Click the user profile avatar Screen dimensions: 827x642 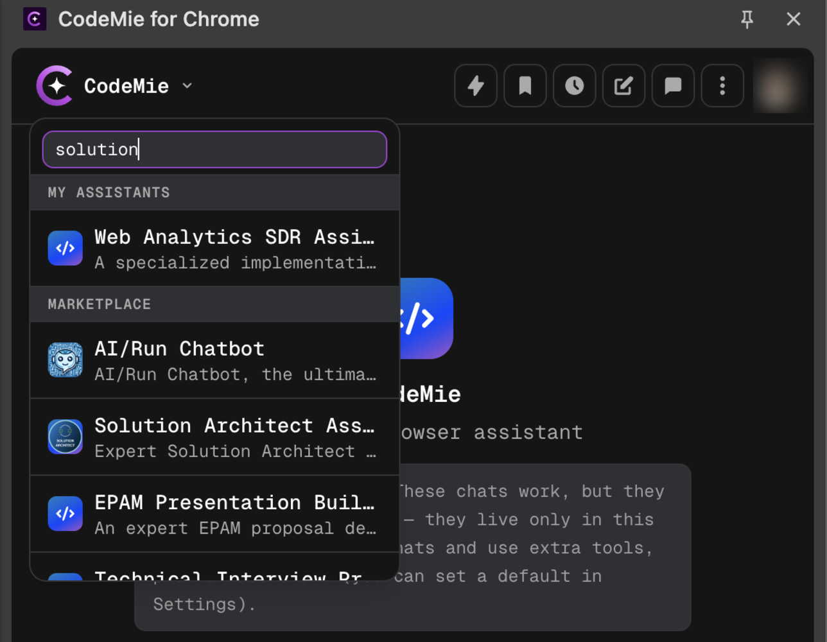click(x=778, y=86)
